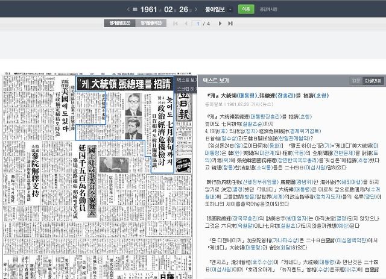Screen dimensions: 386x279
Task: Click the article title in text panel
Action: point(268,95)
